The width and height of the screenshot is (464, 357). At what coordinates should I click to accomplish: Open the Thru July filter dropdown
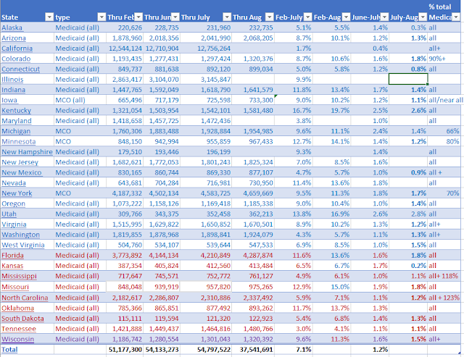pos(227,17)
